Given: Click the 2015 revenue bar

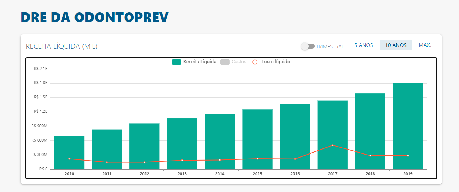Looking at the screenshot, I should [x=257, y=139].
